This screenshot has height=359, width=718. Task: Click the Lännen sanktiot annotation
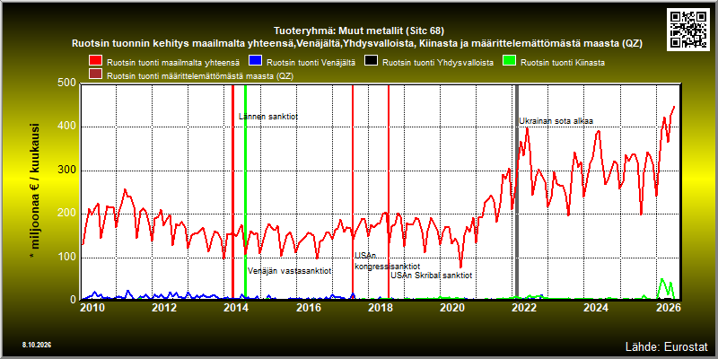click(268, 117)
